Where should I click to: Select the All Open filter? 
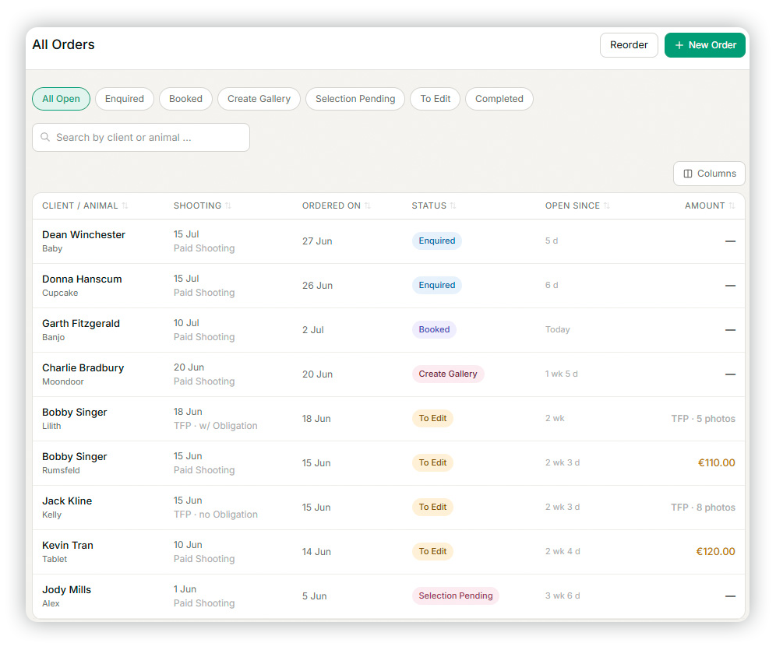click(x=61, y=99)
